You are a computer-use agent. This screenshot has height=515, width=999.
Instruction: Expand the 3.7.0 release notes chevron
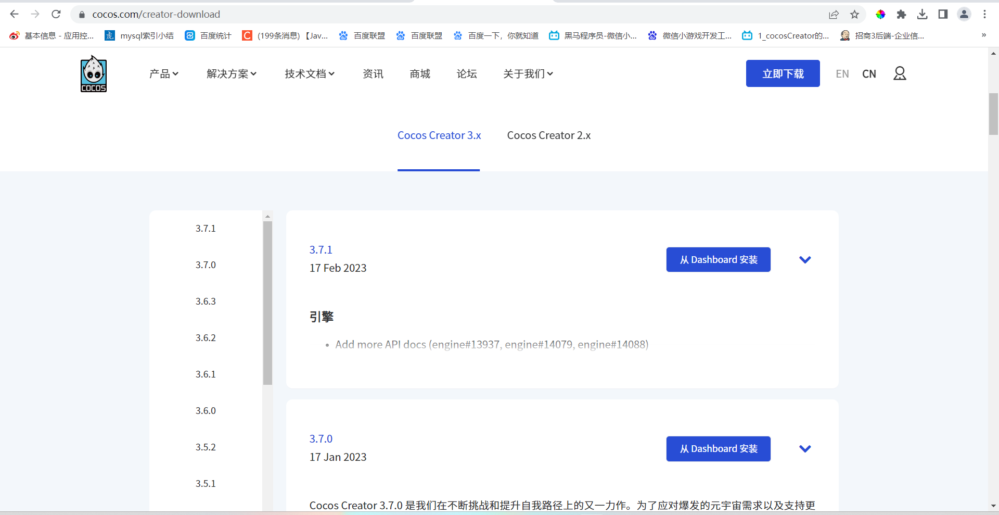pyautogui.click(x=805, y=449)
